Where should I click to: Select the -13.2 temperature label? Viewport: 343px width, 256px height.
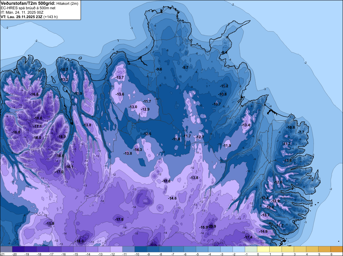[x=64, y=79]
